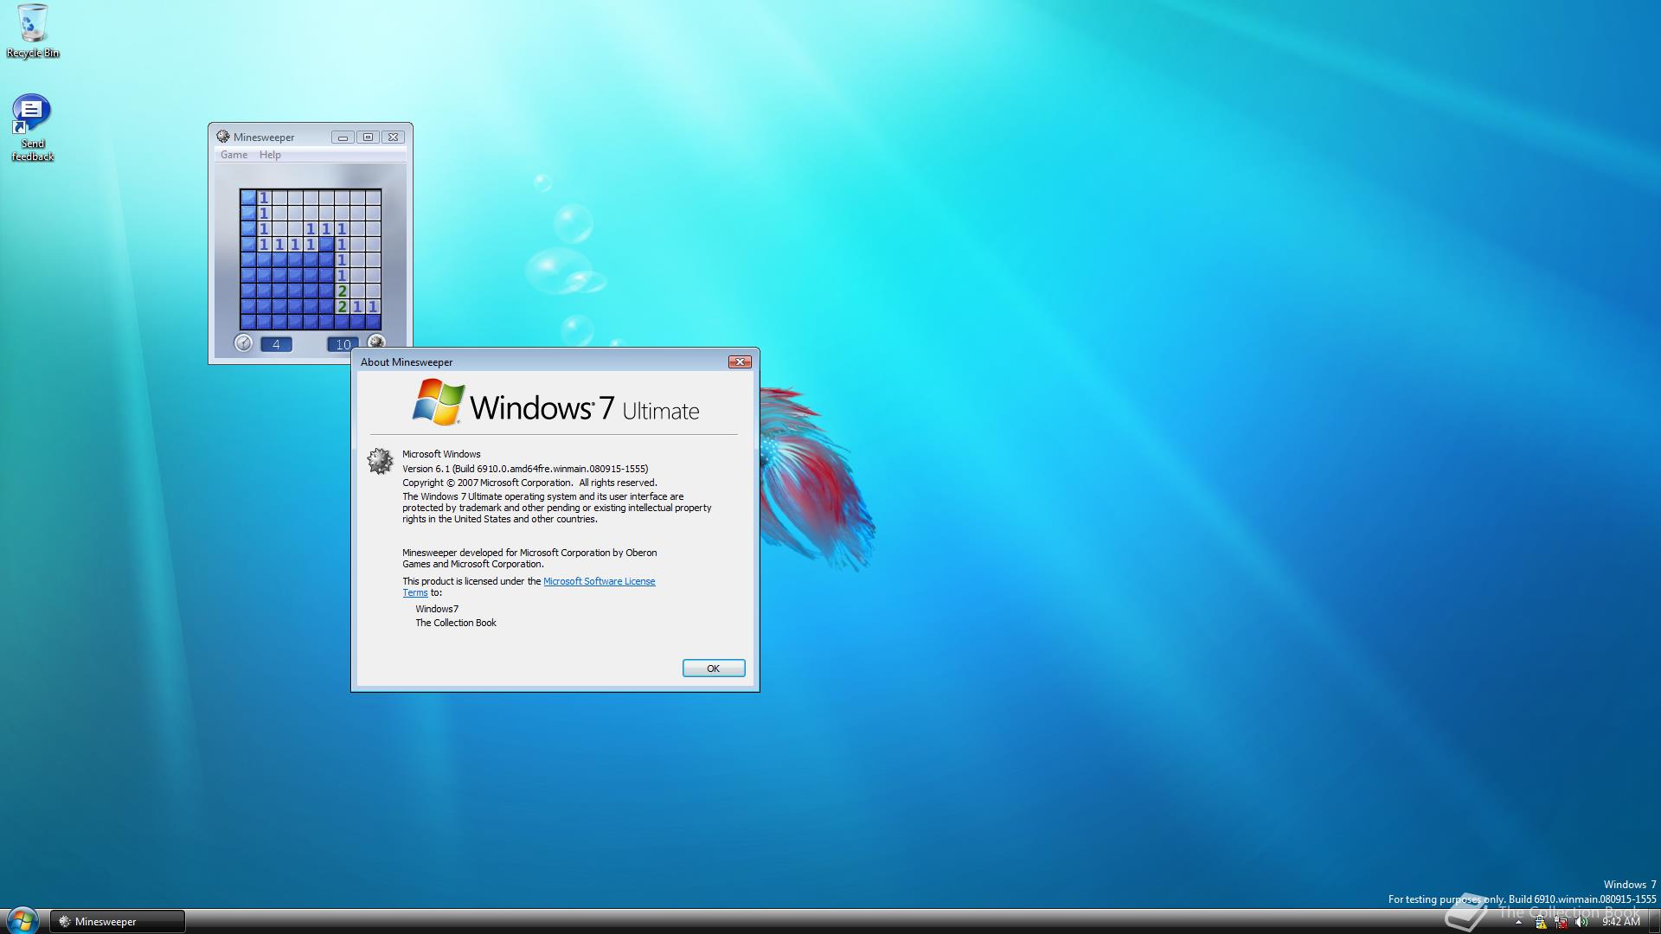Select the Send feedback desktop shortcut
The height and width of the screenshot is (934, 1661).
pyautogui.click(x=32, y=128)
